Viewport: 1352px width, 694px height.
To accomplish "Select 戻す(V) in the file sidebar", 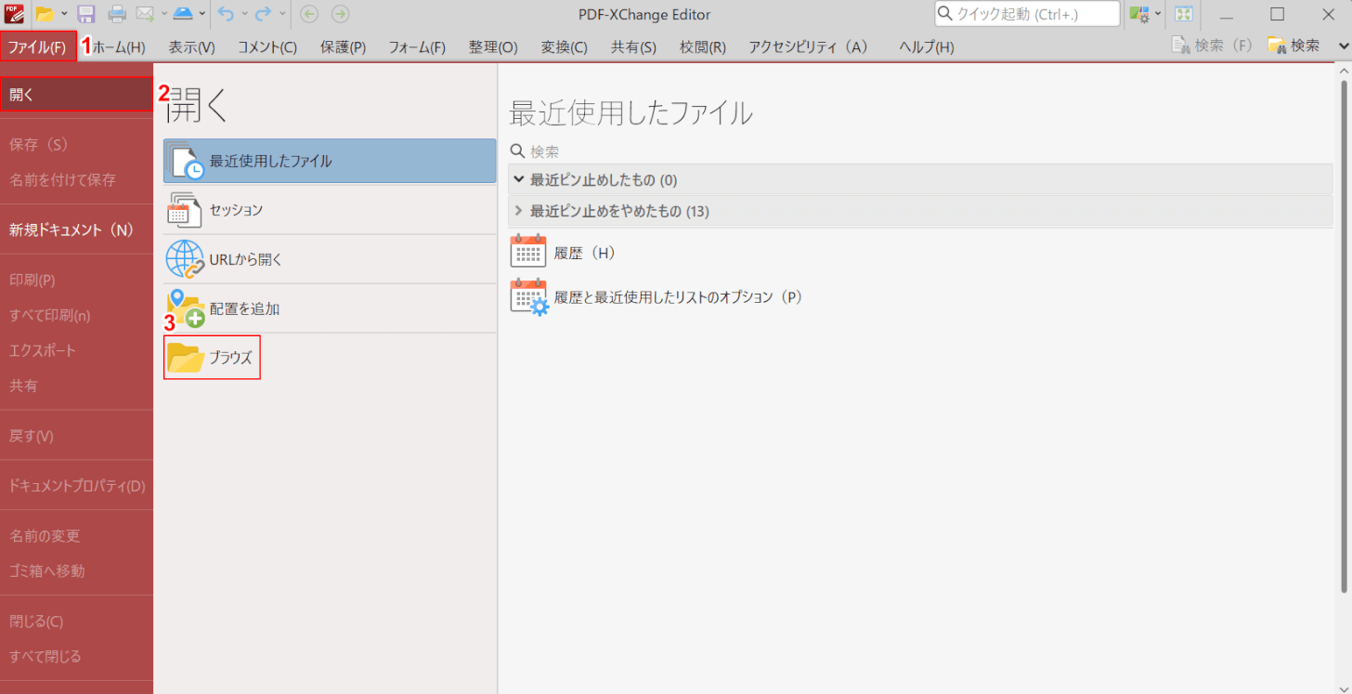I will click(x=76, y=437).
